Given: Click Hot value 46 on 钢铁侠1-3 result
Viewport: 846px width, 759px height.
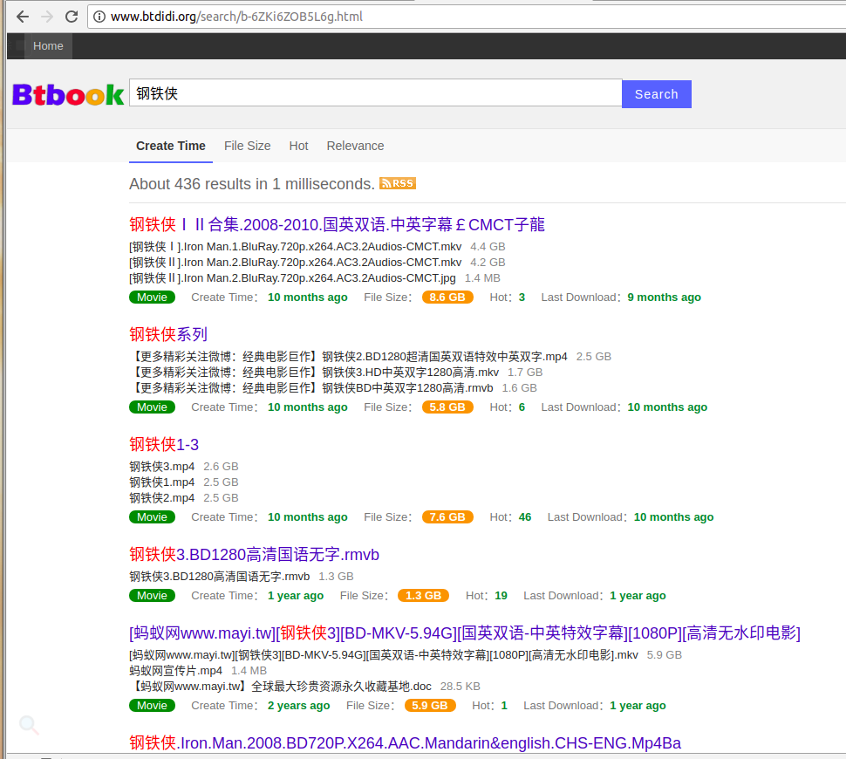Looking at the screenshot, I should [x=525, y=517].
